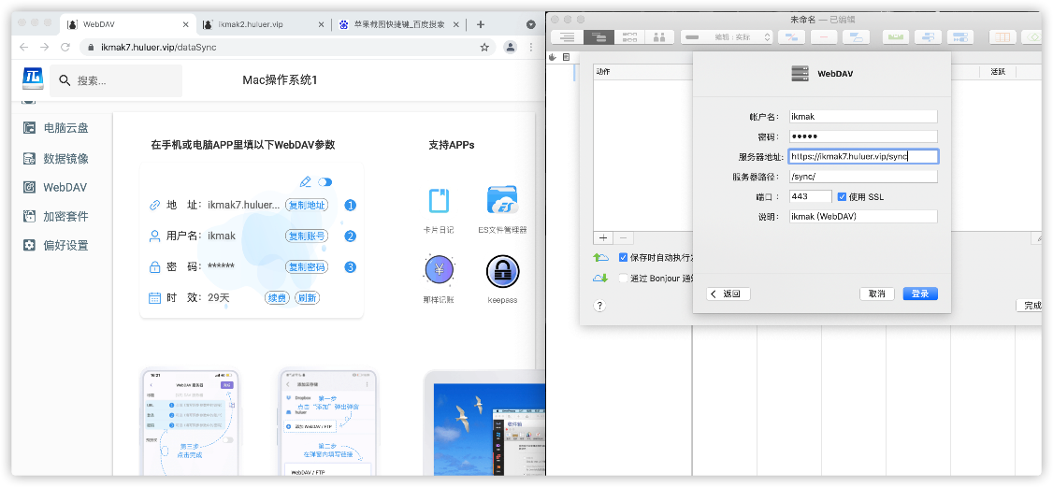Viewport: 1053px width, 487px height.
Task: Click the 刷新 button beside 续费
Action: click(x=307, y=298)
